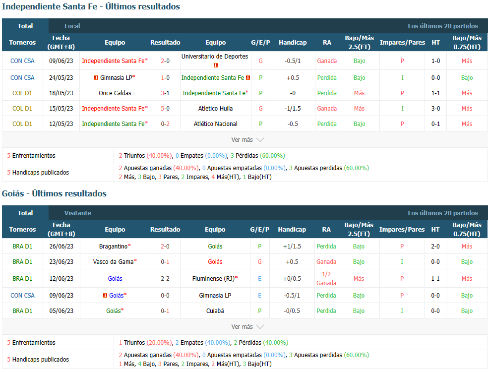Click Goiás home team on 12/06/23
This screenshot has width=490, height=372.
(115, 279)
